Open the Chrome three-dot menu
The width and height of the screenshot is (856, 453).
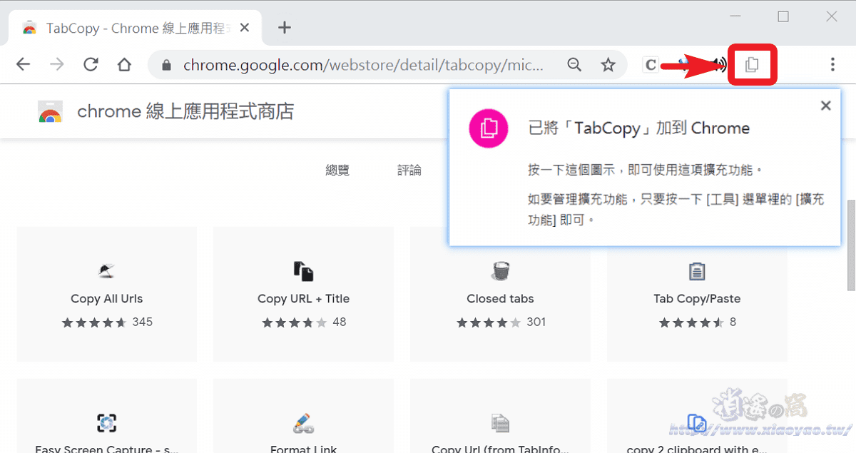click(x=832, y=65)
